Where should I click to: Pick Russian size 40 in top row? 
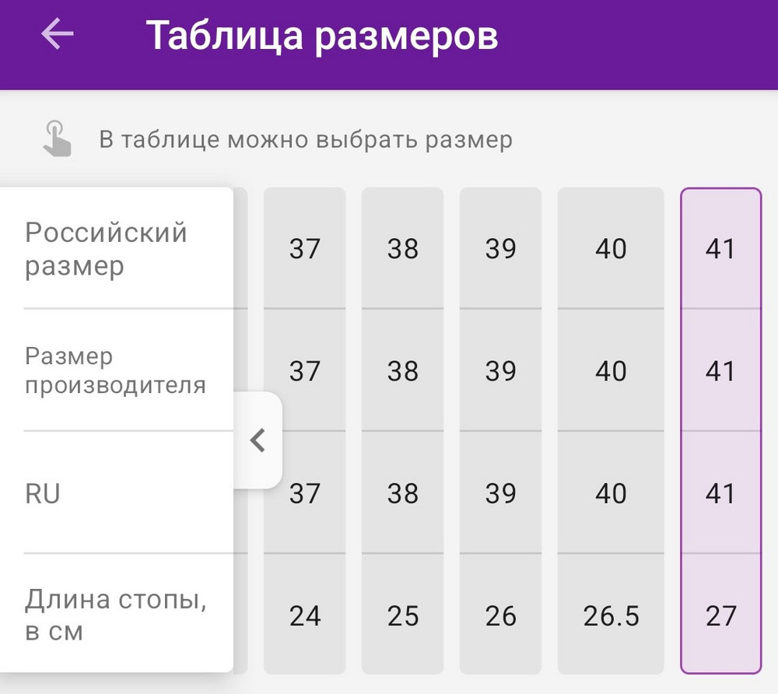click(611, 249)
